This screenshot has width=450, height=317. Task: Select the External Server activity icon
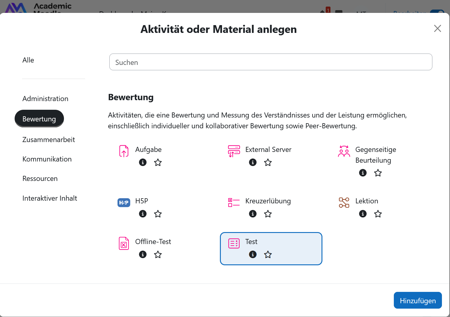click(234, 151)
